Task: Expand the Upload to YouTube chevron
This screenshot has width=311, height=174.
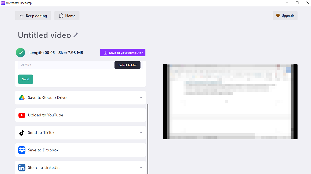Action: (141, 115)
